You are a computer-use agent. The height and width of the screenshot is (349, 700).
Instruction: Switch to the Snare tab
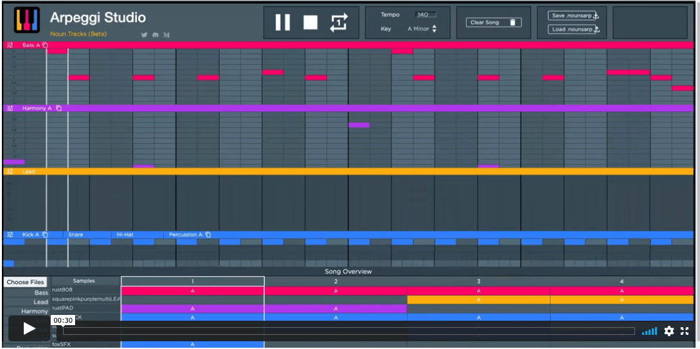[x=76, y=235]
